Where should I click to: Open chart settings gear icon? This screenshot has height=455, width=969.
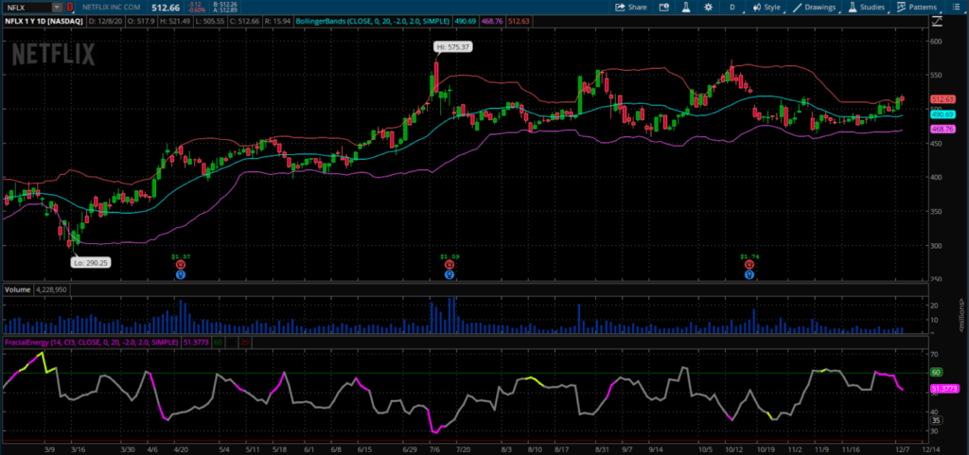point(708,8)
